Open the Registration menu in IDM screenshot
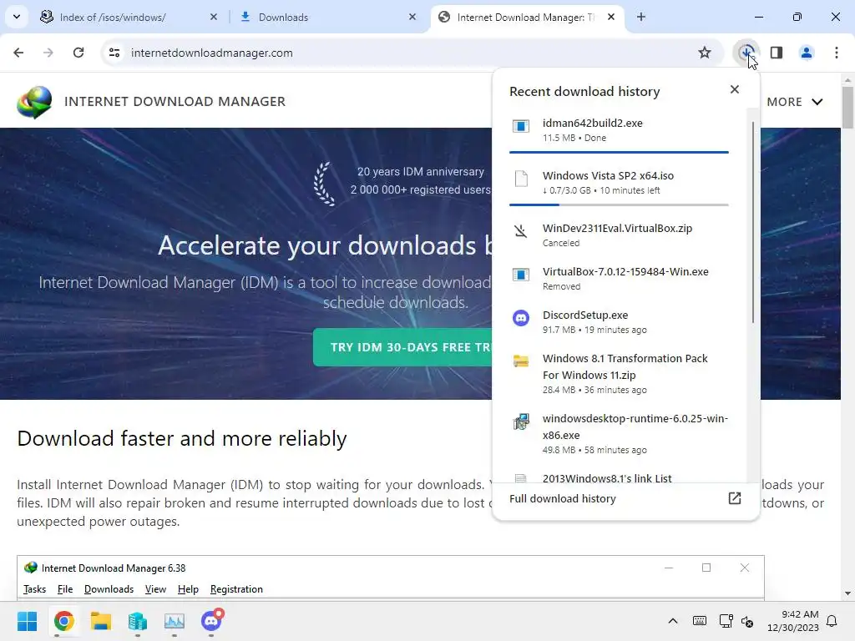Viewport: 855px width, 641px height. point(236,589)
